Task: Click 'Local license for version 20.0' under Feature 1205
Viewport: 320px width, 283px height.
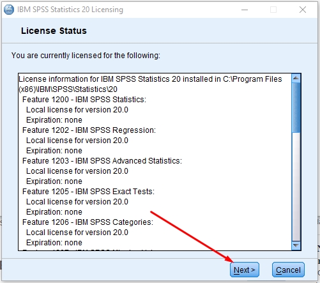Action: point(77,202)
